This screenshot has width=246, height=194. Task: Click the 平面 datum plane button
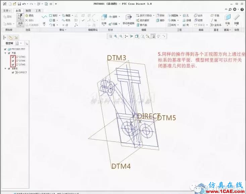[215, 15]
